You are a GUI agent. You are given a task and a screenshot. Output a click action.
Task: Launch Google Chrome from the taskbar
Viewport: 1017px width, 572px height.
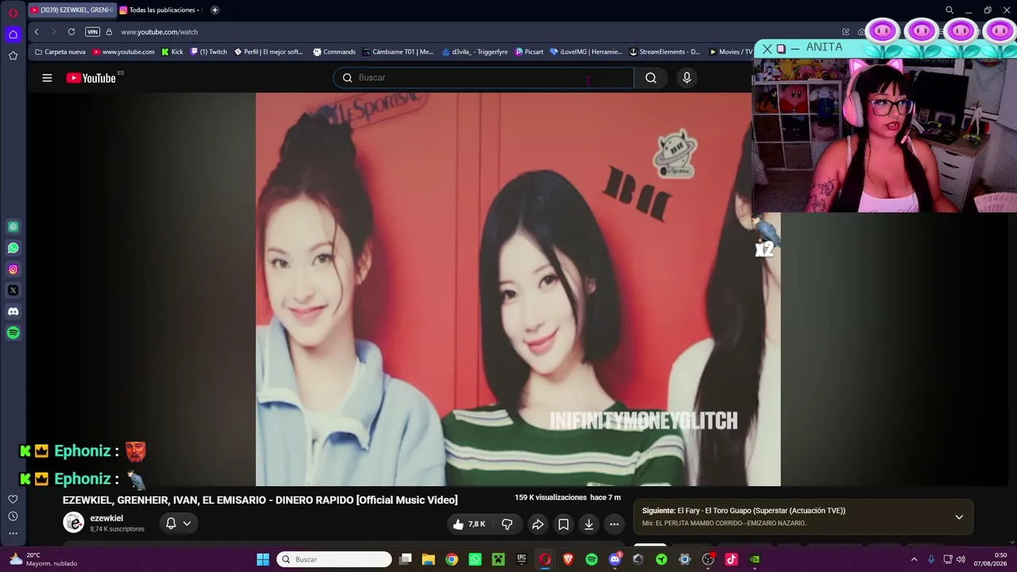(451, 559)
